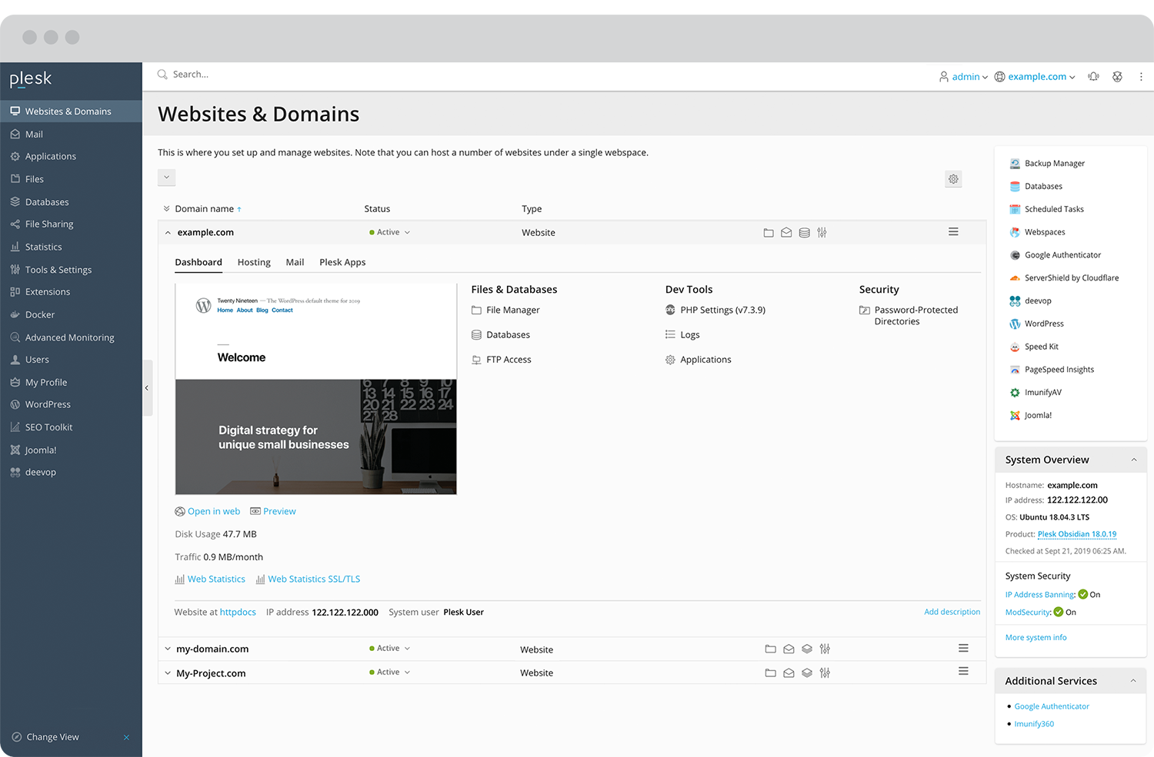Open WordPress in the right sidebar panel
This screenshot has height=757, width=1154.
pos(1044,324)
